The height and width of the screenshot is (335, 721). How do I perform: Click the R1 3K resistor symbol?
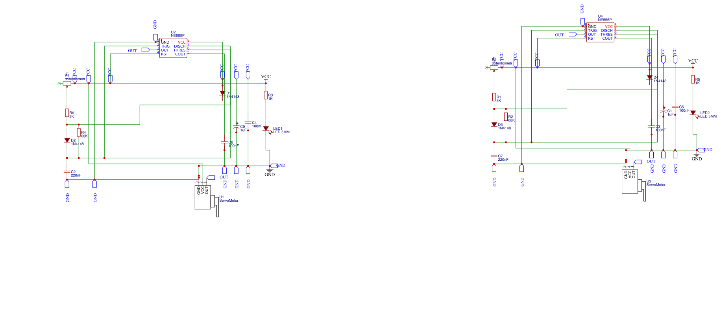[x=494, y=97]
